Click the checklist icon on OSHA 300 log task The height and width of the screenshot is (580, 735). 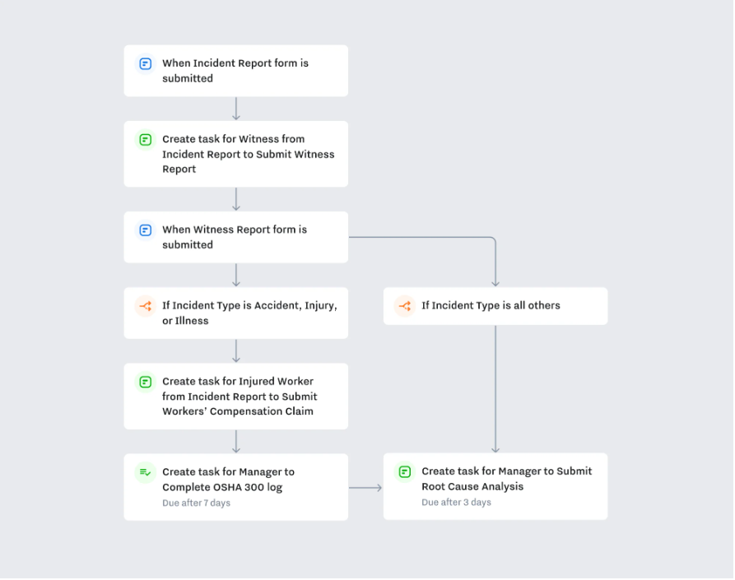pos(146,472)
